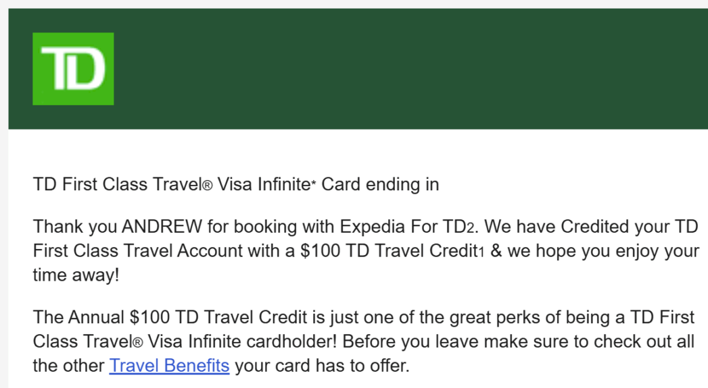Click "$100 TD Travel Credit" in the thank-you paragraph
Screen dimensions: 708x388
click(x=388, y=251)
